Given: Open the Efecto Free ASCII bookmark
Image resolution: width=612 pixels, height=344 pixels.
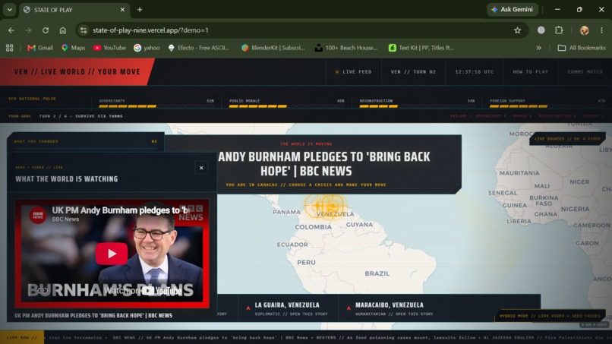Looking at the screenshot, I should 199,48.
